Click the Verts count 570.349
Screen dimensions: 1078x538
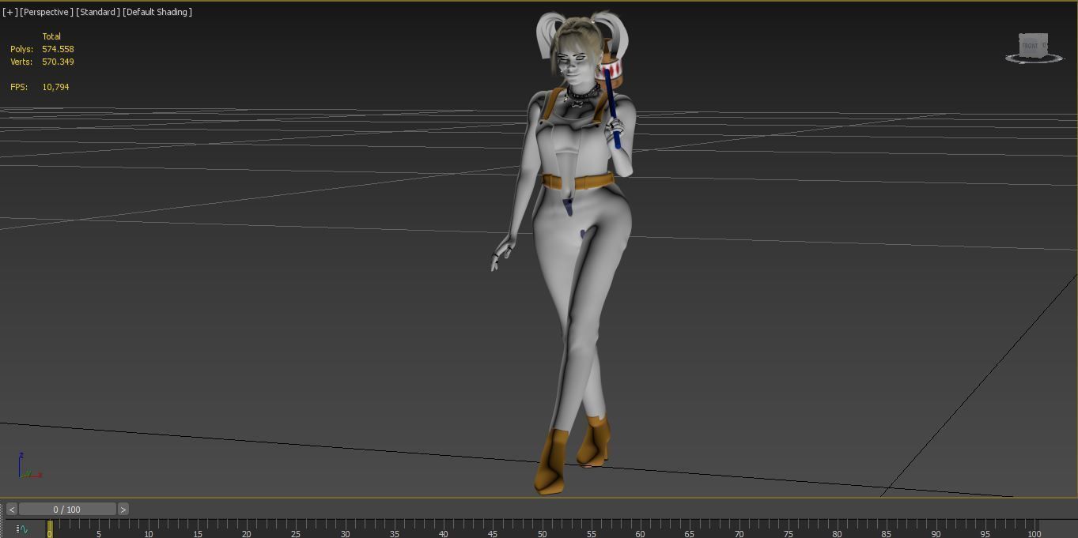[x=58, y=62]
